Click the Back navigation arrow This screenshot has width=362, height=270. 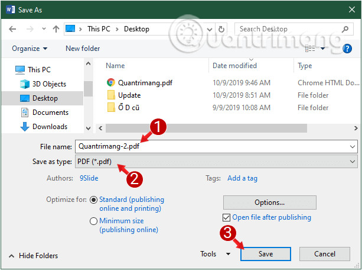point(12,29)
